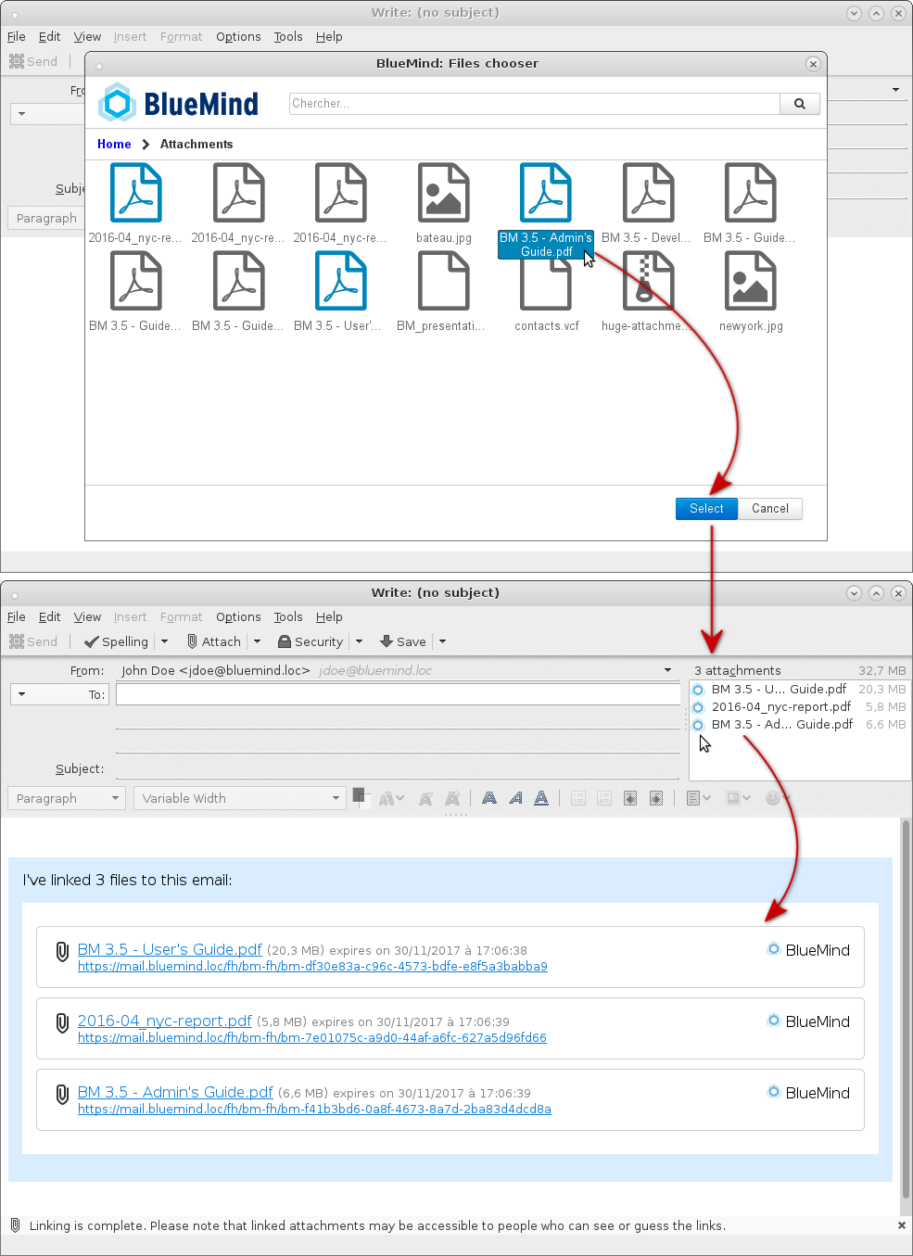Image resolution: width=913 pixels, height=1256 pixels.
Task: Open the font size dropdown in the formatting bar
Action: coord(391,798)
